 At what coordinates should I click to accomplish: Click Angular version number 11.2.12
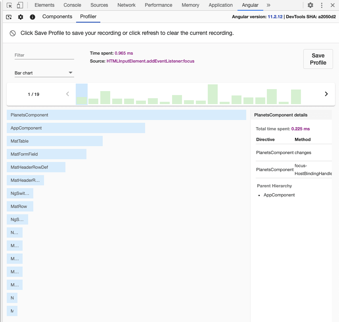click(x=275, y=17)
